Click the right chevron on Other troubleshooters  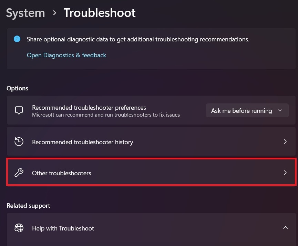pyautogui.click(x=285, y=173)
